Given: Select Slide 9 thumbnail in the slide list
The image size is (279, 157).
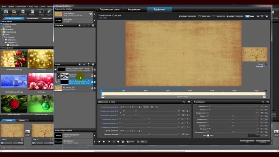Looking at the screenshot, I should (12, 130).
